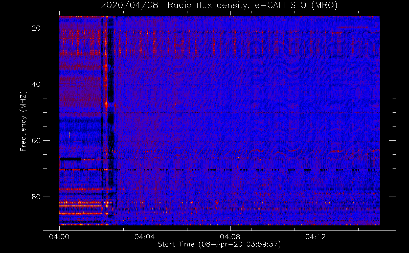Click the 04:08 time tick label

[230, 237]
